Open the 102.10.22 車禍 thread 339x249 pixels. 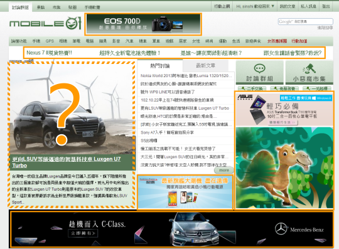tap(177, 100)
